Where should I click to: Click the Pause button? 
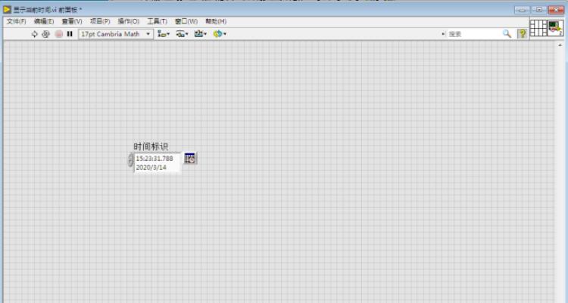tap(70, 34)
